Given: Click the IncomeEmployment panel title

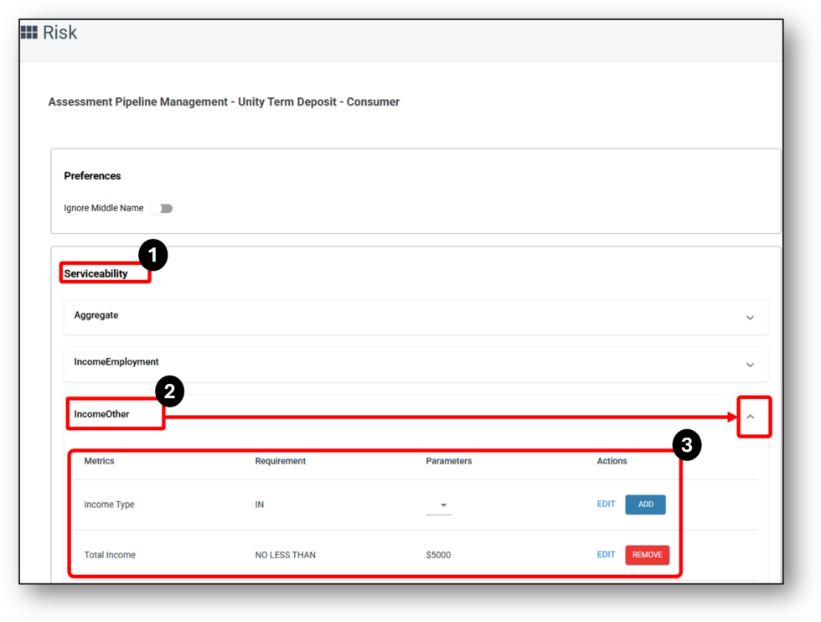Looking at the screenshot, I should point(116,361).
